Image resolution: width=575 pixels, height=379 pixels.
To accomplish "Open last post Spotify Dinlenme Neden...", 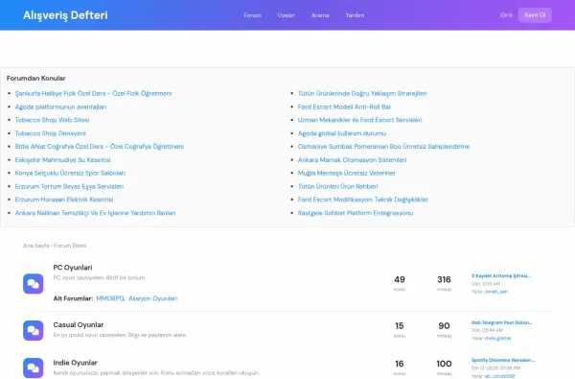I will pos(503,360).
